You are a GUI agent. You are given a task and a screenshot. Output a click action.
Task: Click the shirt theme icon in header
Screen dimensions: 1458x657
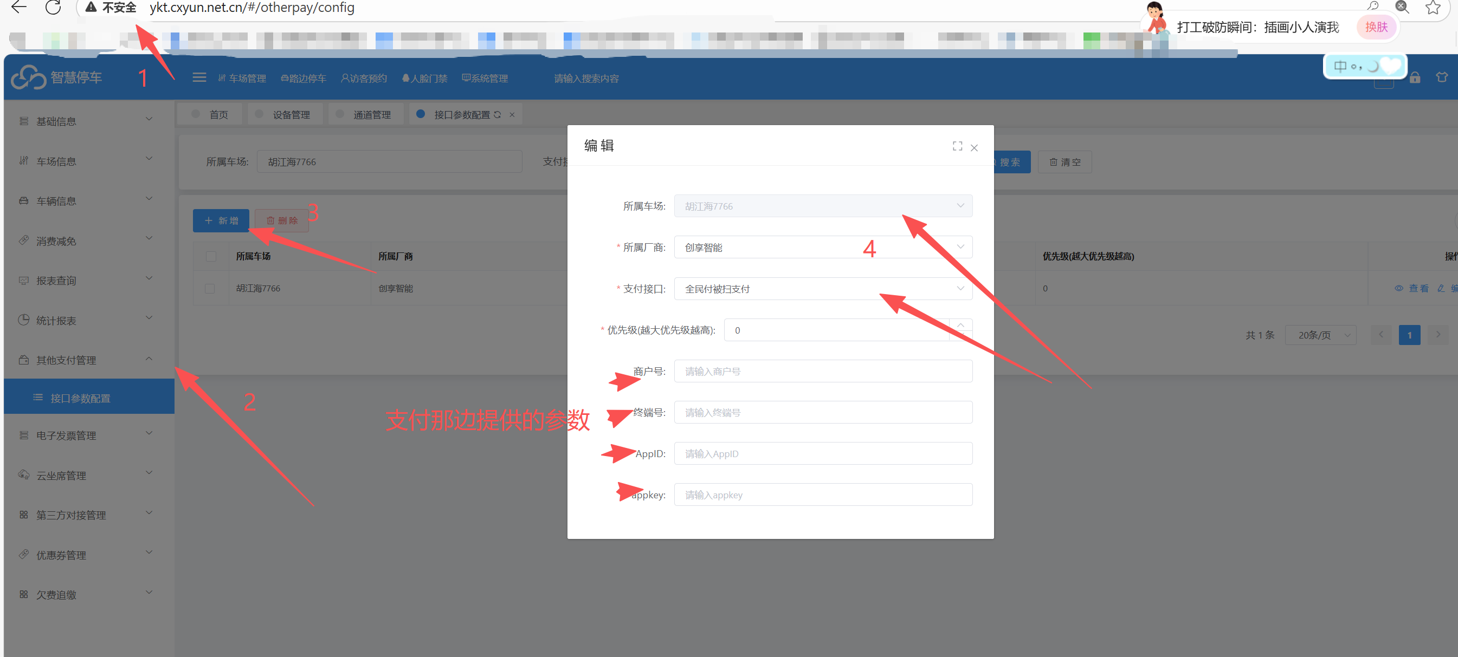click(x=1442, y=77)
